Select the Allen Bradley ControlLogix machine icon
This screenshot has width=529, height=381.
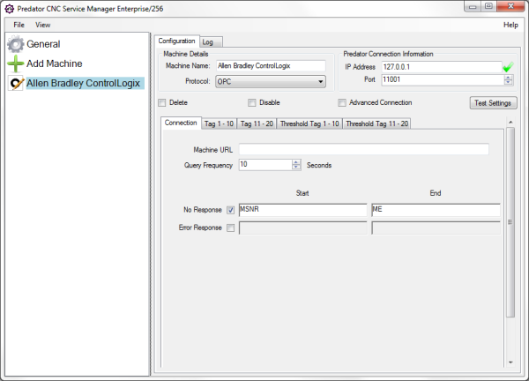pos(15,83)
